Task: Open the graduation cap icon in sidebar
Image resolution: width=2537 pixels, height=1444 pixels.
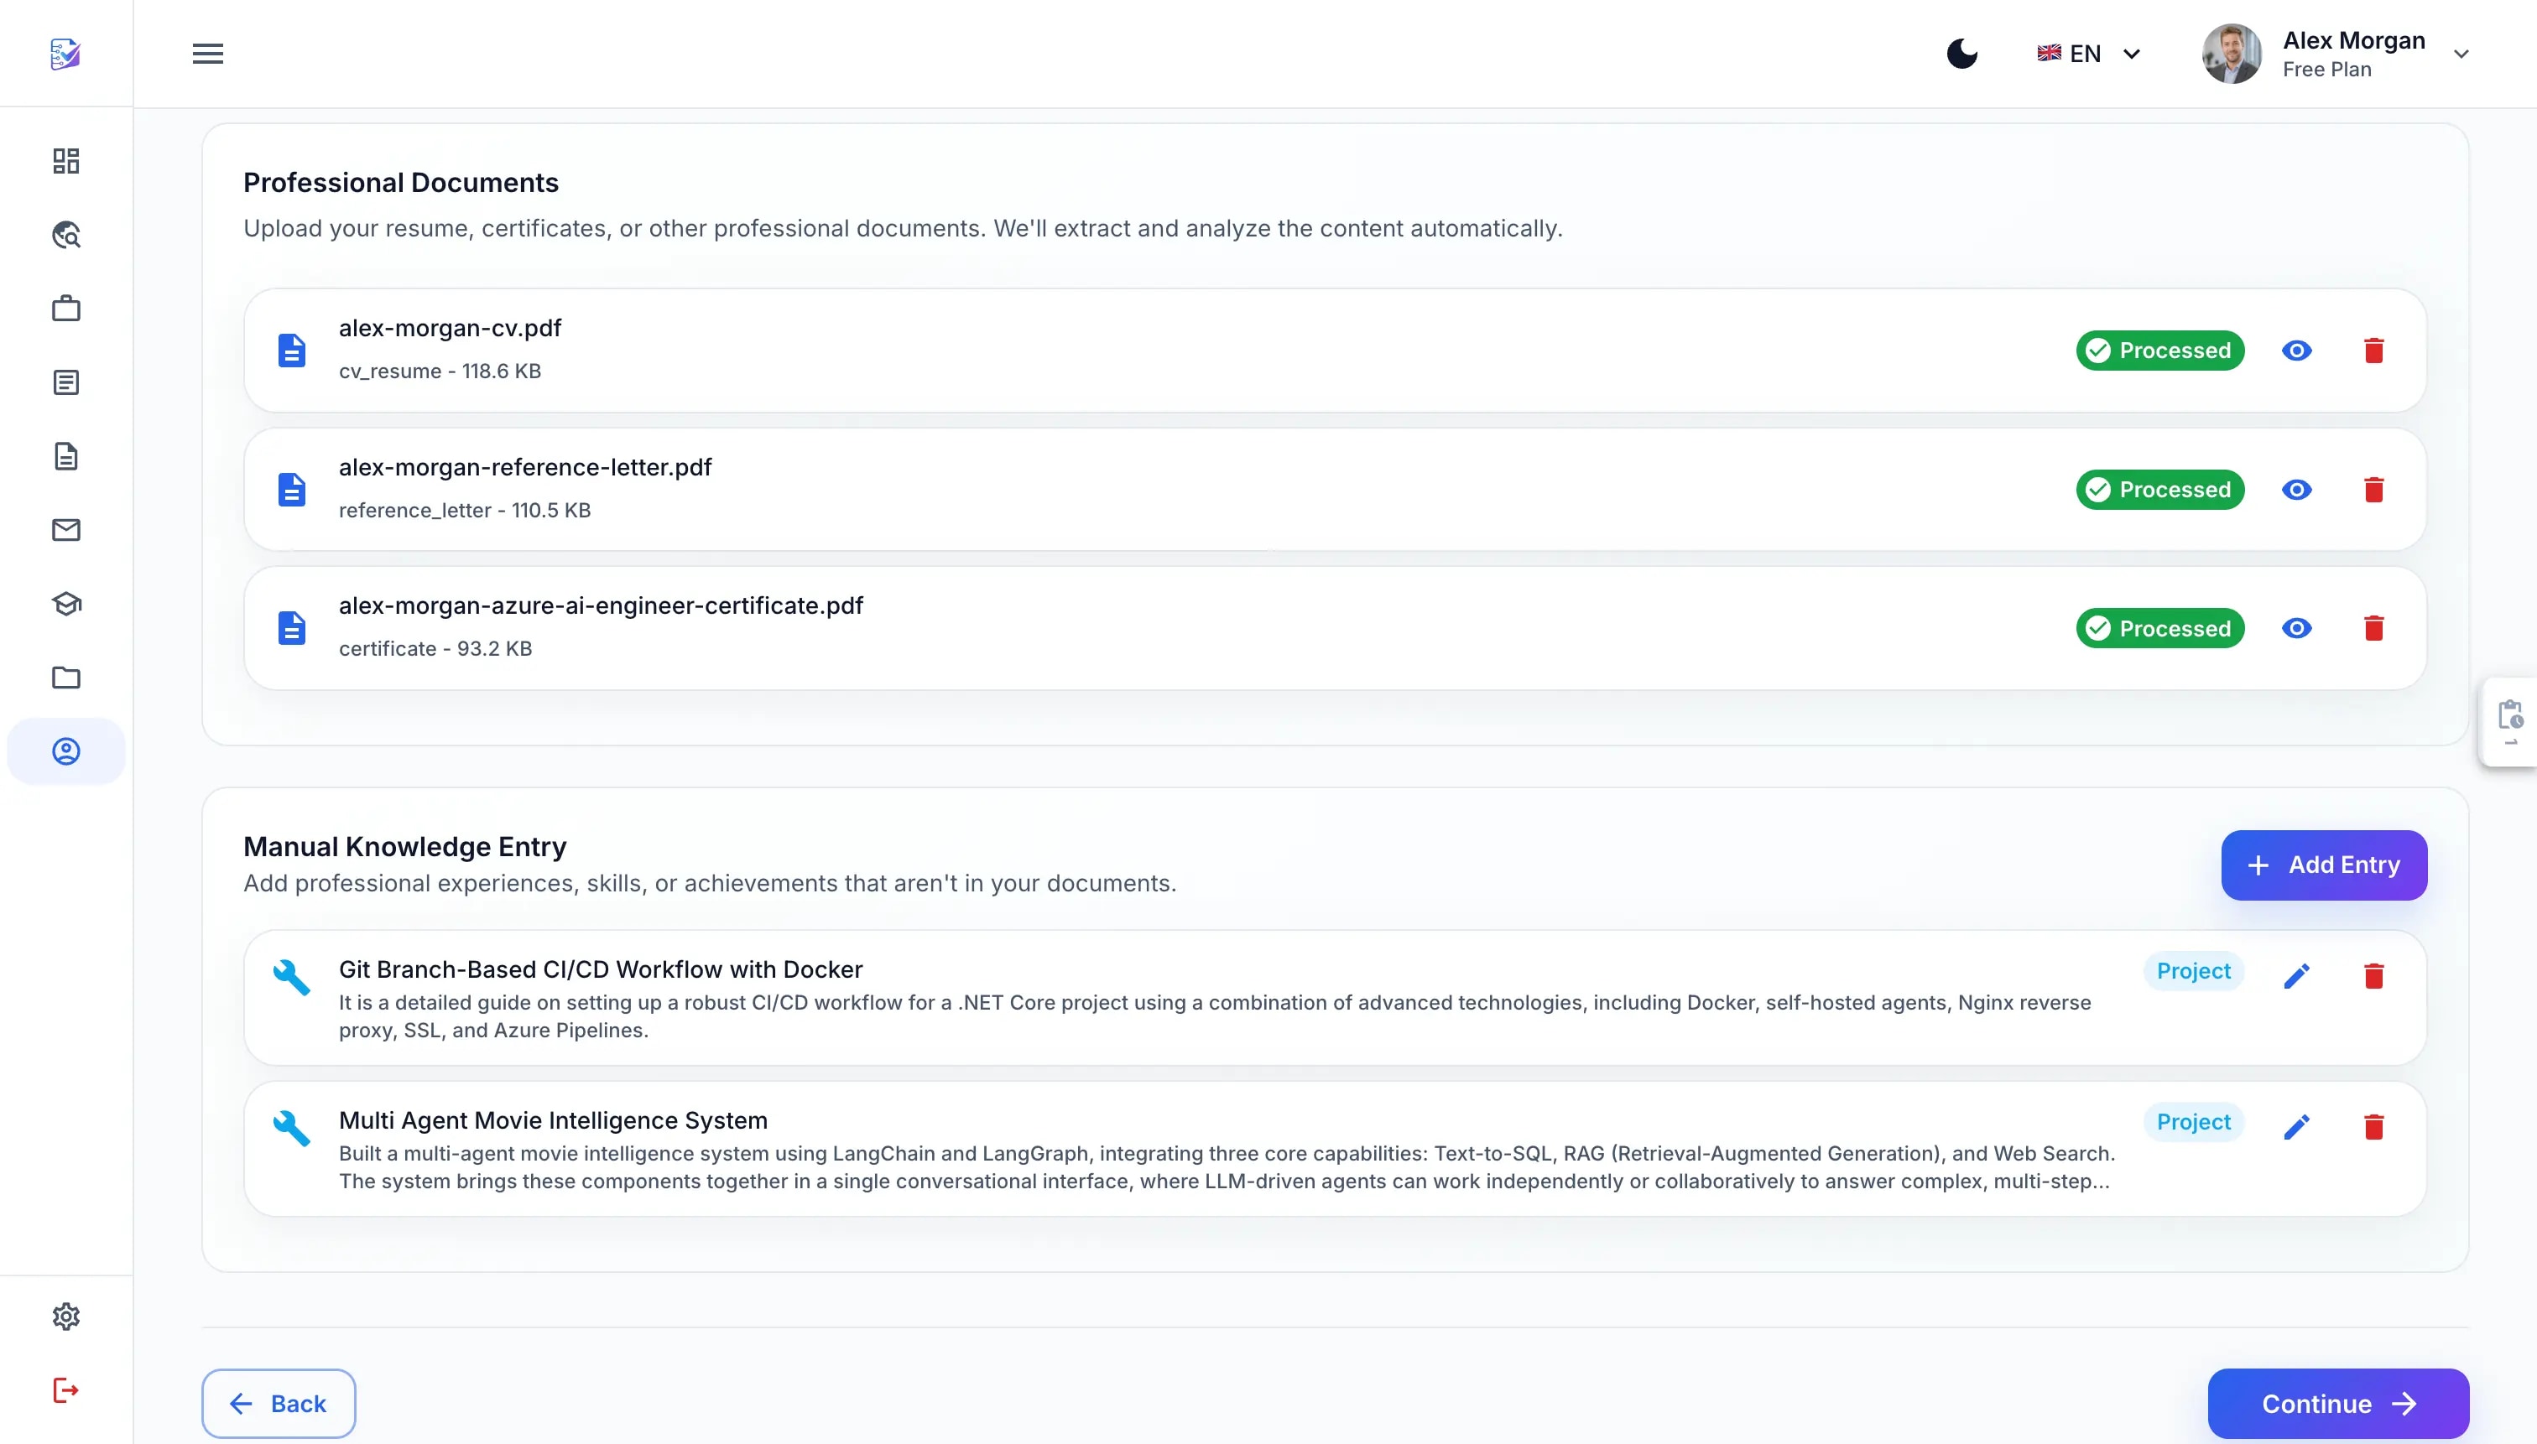Action: (65, 604)
